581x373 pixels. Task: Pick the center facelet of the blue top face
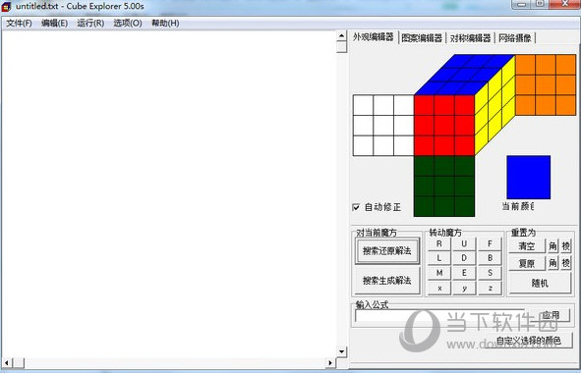465,75
